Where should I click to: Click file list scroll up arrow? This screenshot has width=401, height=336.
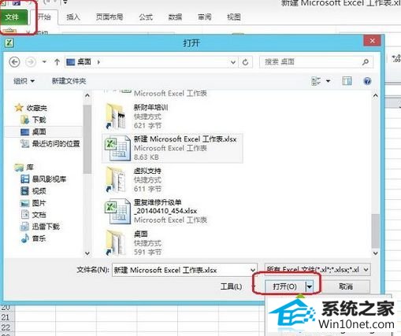point(376,96)
